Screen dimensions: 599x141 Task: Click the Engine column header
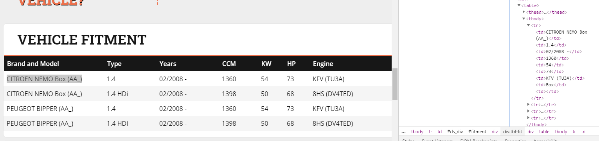coord(323,64)
